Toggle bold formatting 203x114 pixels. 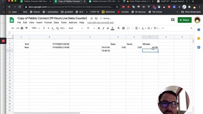coord(99,28)
